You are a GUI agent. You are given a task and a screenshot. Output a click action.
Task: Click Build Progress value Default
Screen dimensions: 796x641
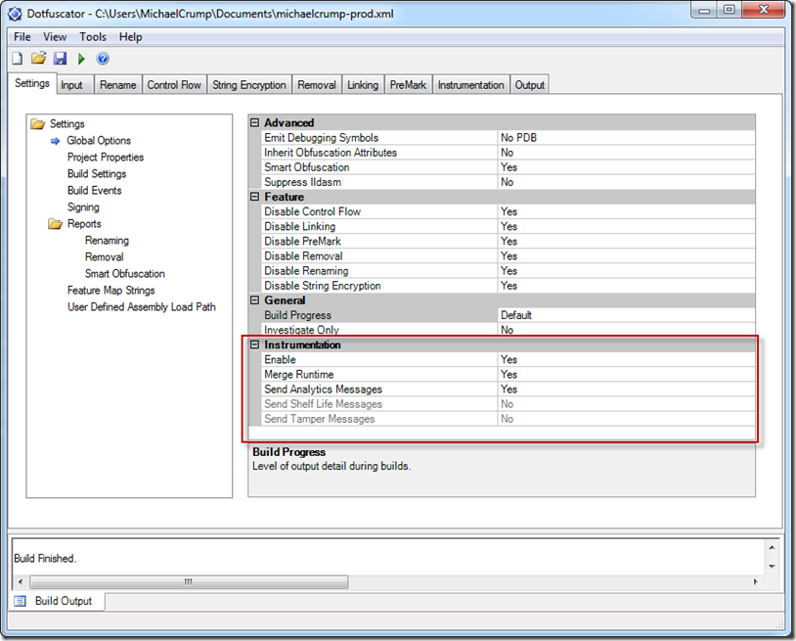pos(626,315)
